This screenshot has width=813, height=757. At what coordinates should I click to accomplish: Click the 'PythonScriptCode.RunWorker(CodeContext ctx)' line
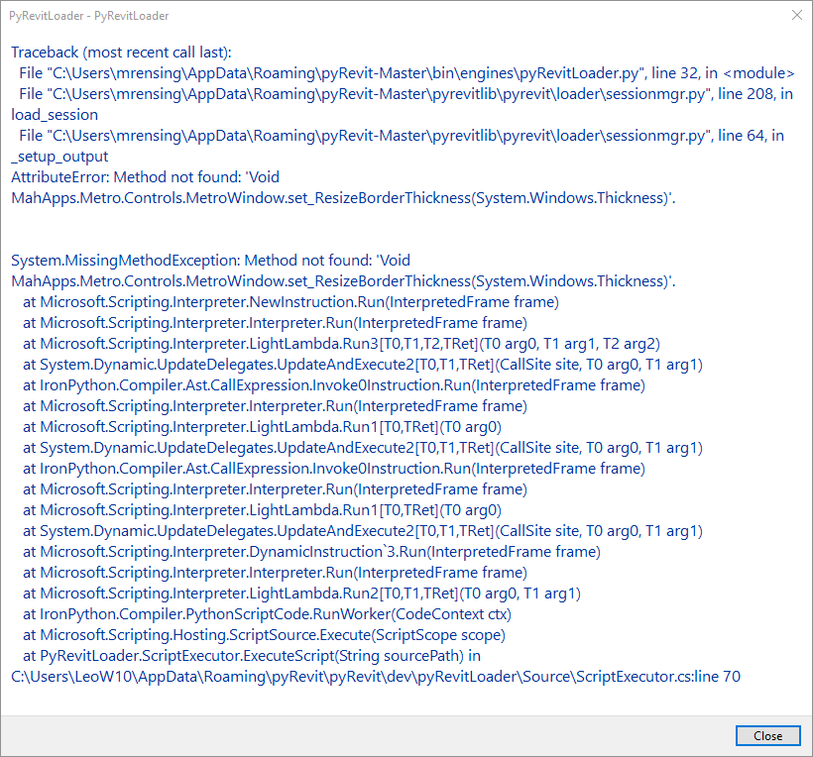coord(267,614)
